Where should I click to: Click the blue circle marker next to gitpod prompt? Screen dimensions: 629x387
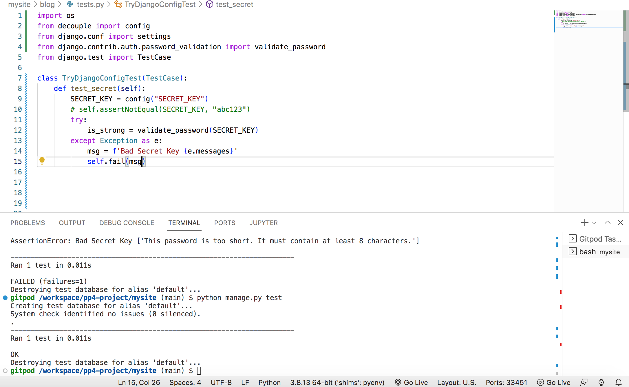click(x=5, y=297)
